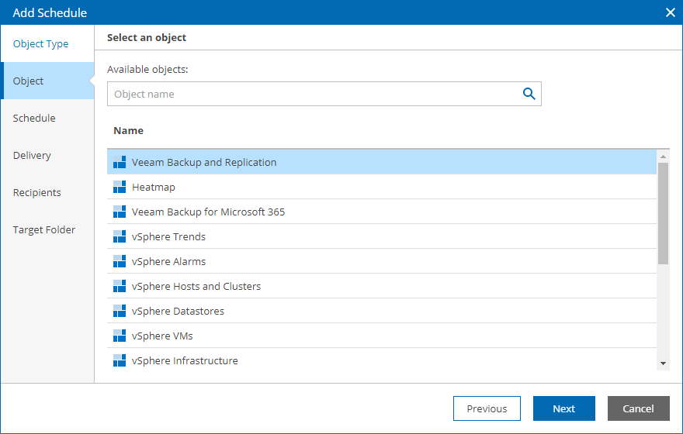Click the Next button
Viewport: 683px width, 434px height.
click(563, 408)
